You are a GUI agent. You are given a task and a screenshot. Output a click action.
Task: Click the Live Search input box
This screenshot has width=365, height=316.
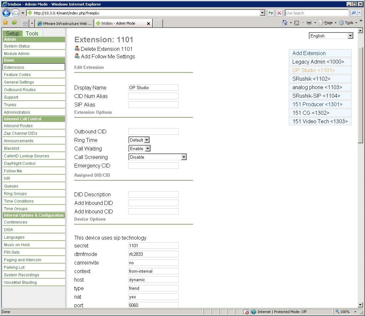coord(317,13)
